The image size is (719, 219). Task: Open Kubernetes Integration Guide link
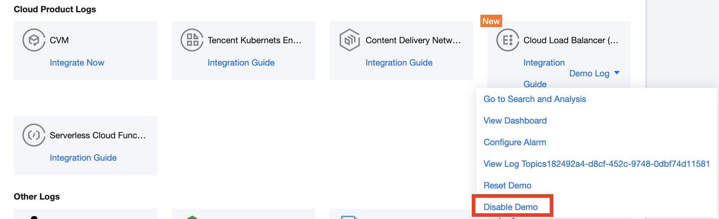coord(241,63)
